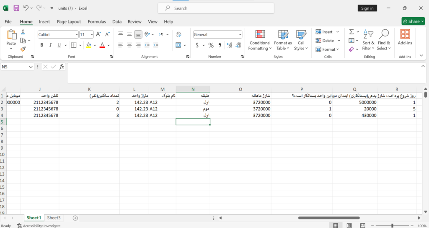429x228 pixels.
Task: Toggle Middle Align vertical alignment
Action: [x=129, y=34]
